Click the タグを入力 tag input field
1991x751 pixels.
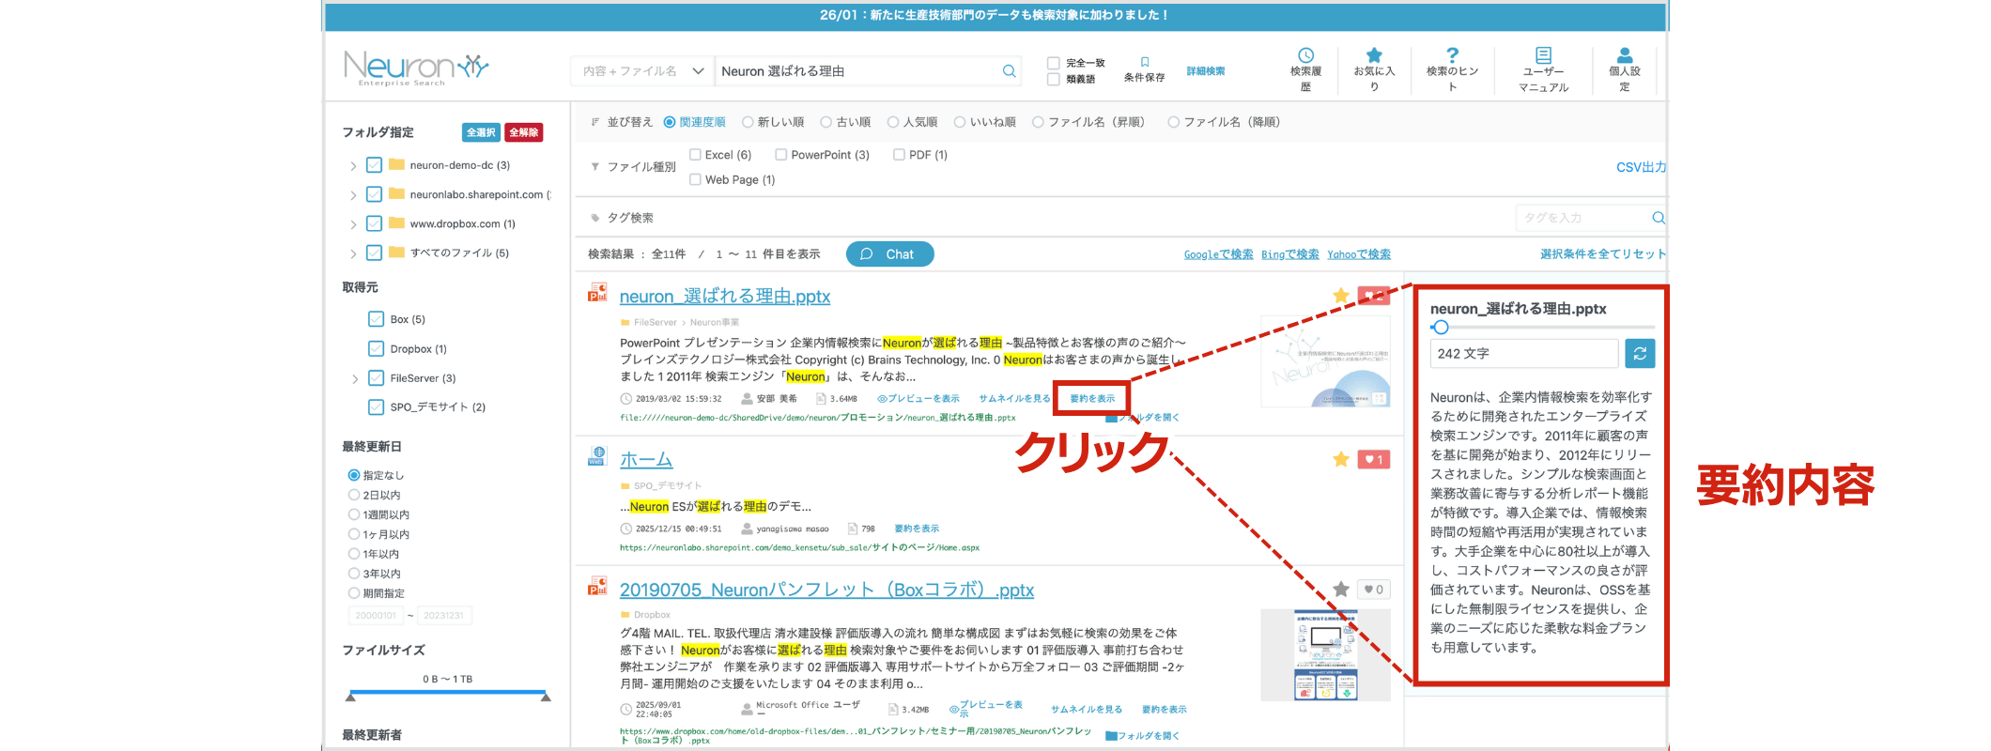1583,218
